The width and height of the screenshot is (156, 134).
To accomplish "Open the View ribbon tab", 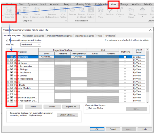I will [x=113, y=4].
